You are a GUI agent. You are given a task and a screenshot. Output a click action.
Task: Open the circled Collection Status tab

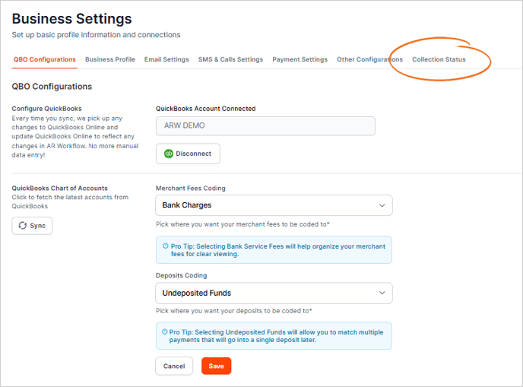coord(439,59)
